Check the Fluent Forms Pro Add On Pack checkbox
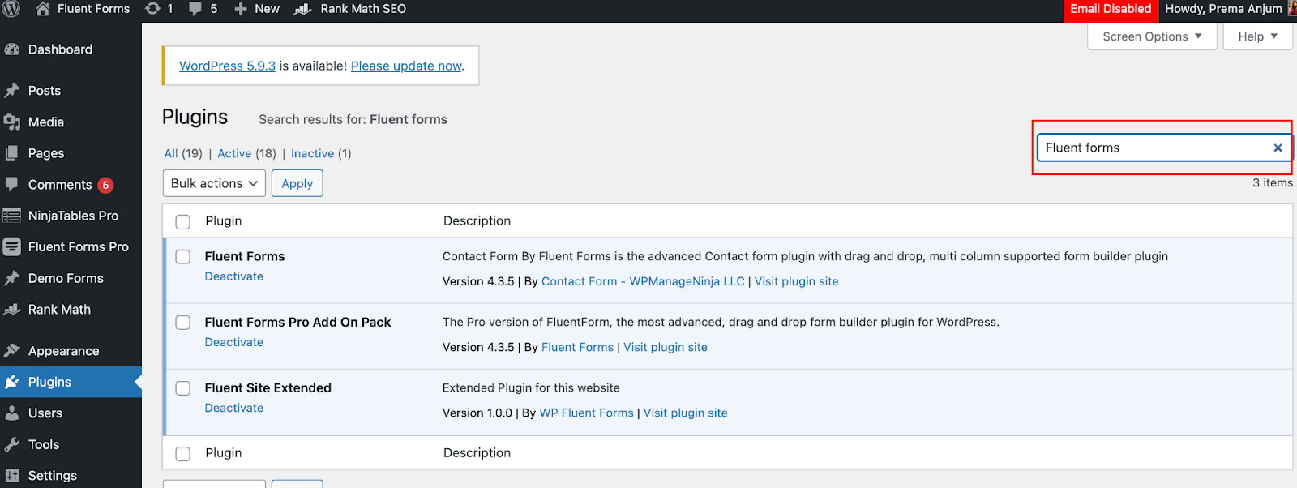 pos(183,323)
